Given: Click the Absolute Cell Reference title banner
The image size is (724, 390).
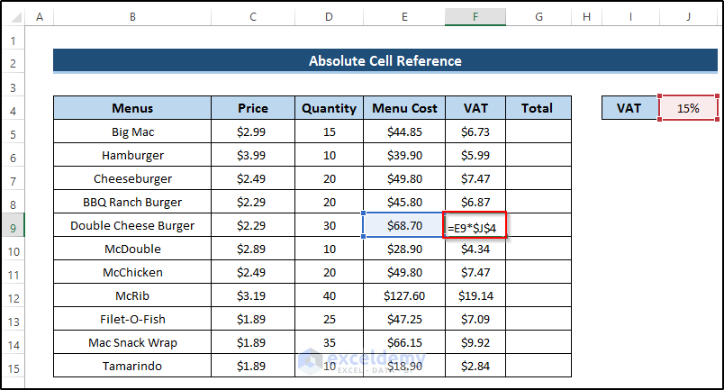Looking at the screenshot, I should point(385,61).
